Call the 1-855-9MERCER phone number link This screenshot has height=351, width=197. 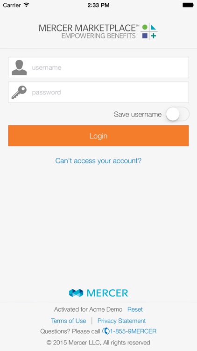[x=133, y=331]
